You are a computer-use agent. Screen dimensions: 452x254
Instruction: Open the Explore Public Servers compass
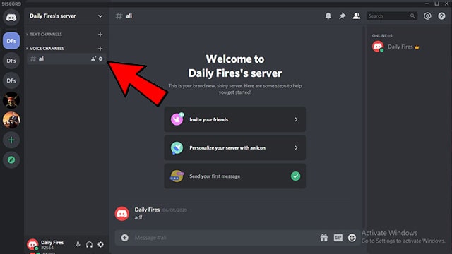click(11, 160)
